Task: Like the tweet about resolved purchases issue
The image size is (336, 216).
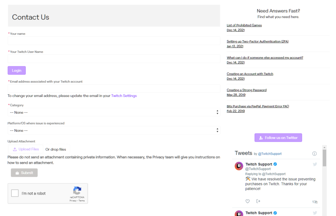Action: [x=247, y=201]
